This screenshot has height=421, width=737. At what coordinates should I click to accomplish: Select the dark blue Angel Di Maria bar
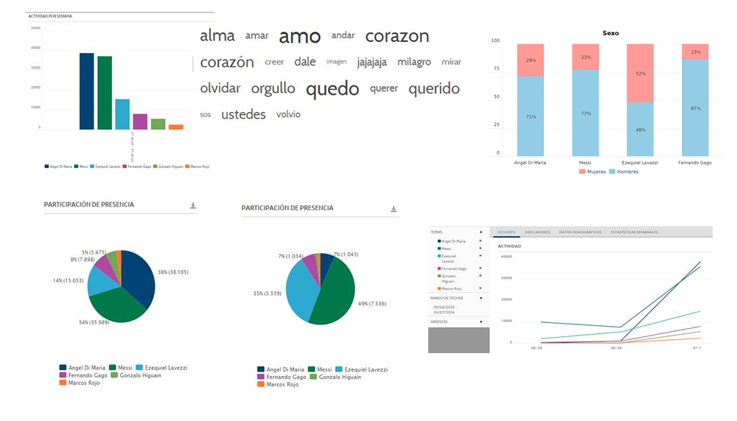pyautogui.click(x=86, y=91)
